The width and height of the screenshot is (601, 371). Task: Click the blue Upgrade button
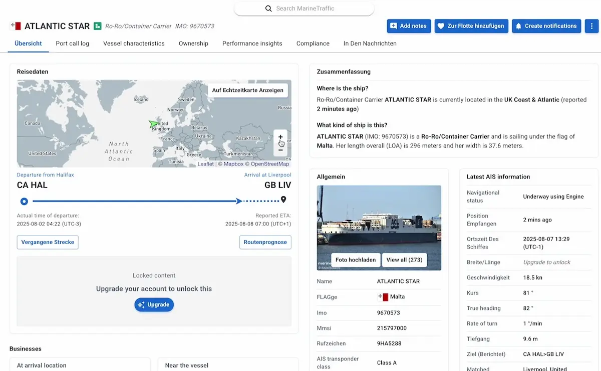154,304
